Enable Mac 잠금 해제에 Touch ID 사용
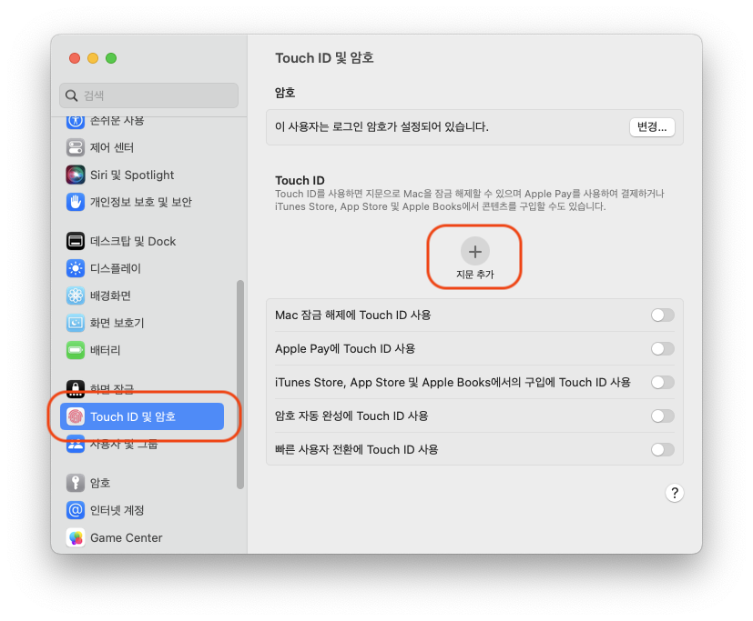This screenshot has height=621, width=753. coord(662,315)
